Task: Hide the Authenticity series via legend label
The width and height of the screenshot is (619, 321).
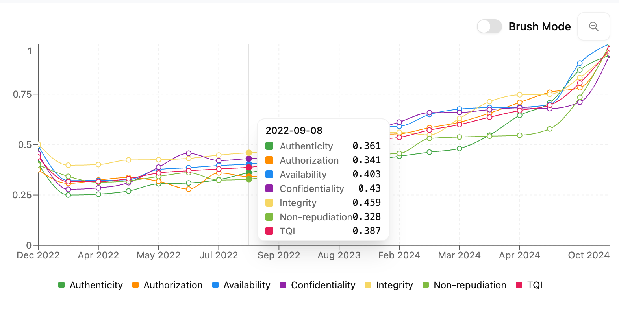Action: (x=96, y=285)
